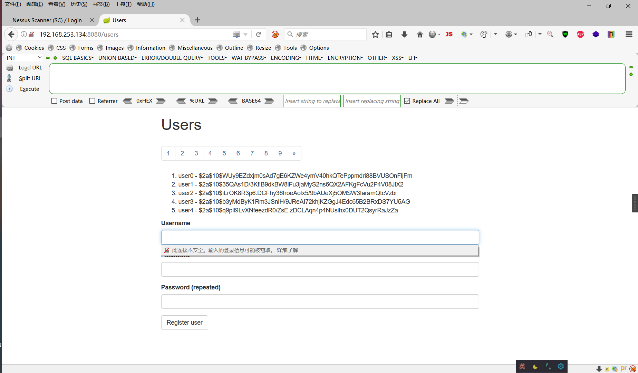Click the BASE64 decode left arrow
This screenshot has width=638, height=373.
point(233,101)
